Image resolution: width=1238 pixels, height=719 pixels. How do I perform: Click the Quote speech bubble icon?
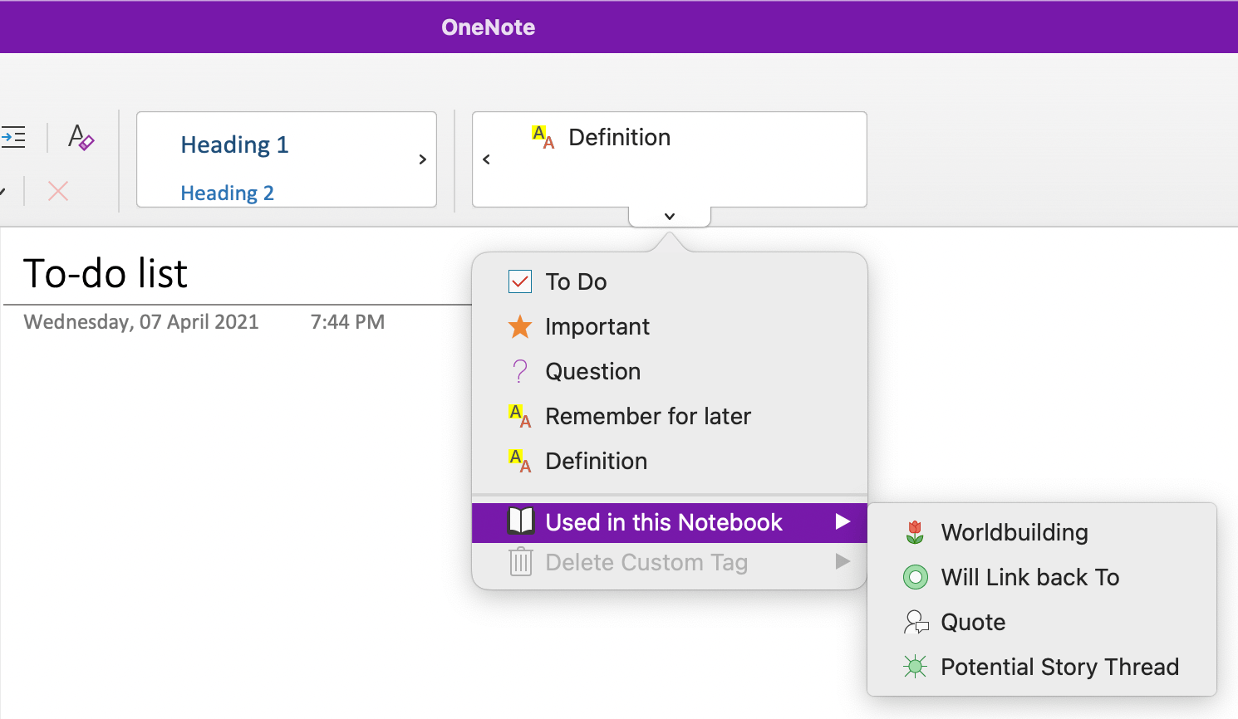(916, 622)
